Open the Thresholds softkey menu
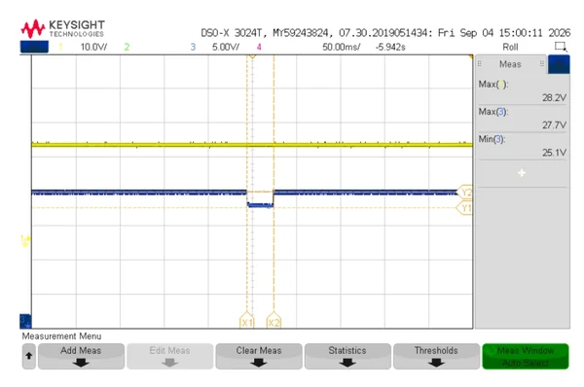This screenshot has height=387, width=584. pyautogui.click(x=436, y=356)
